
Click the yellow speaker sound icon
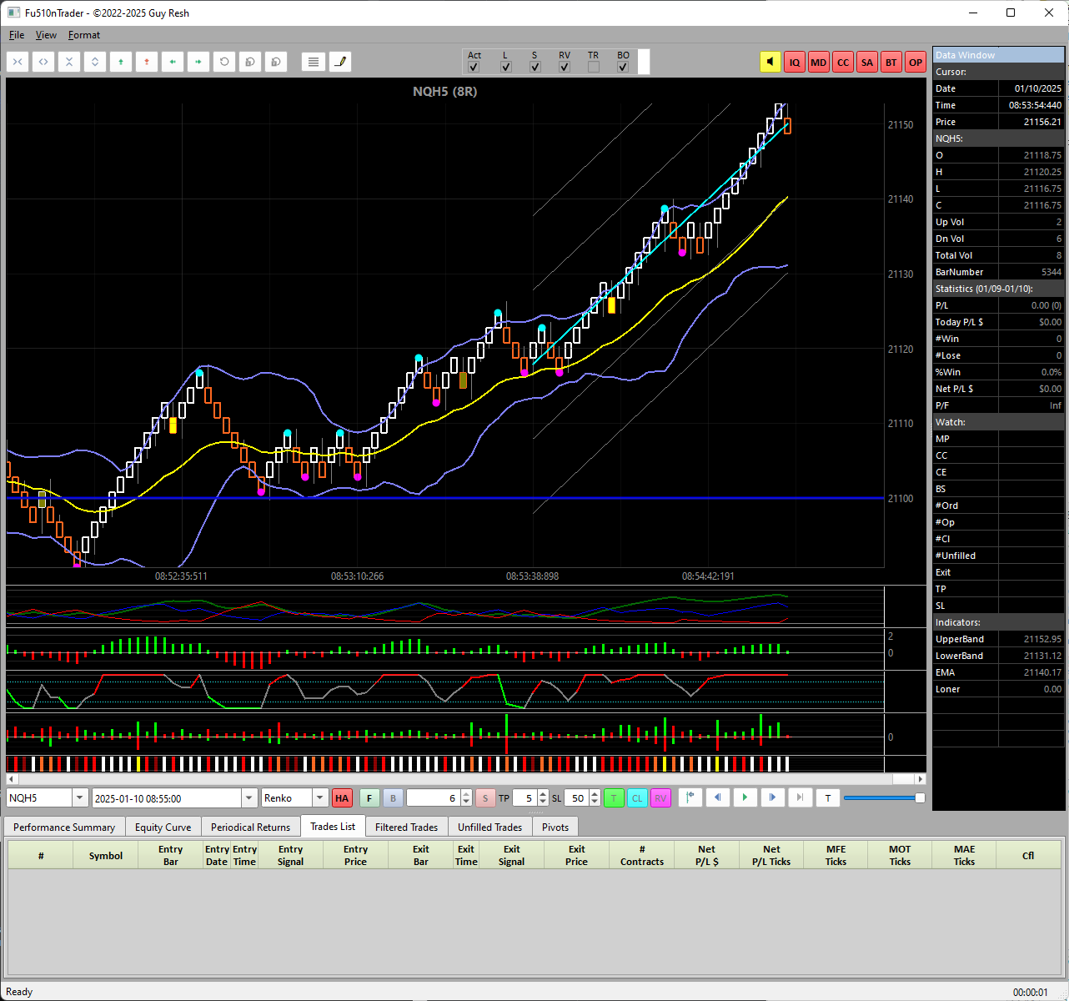click(770, 62)
